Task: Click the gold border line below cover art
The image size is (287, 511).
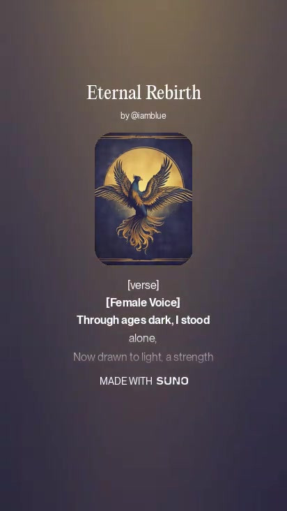Action: 143,260
